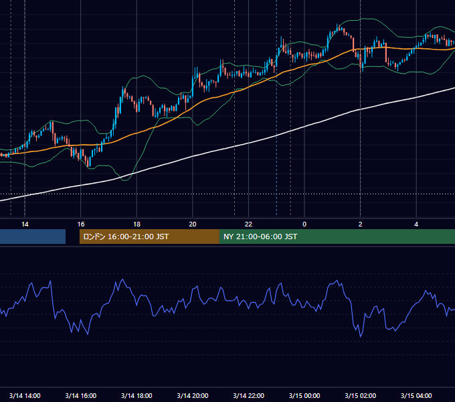Click the '18' hour label on price chart axis
Screen dimensions: 455x402
point(136,224)
